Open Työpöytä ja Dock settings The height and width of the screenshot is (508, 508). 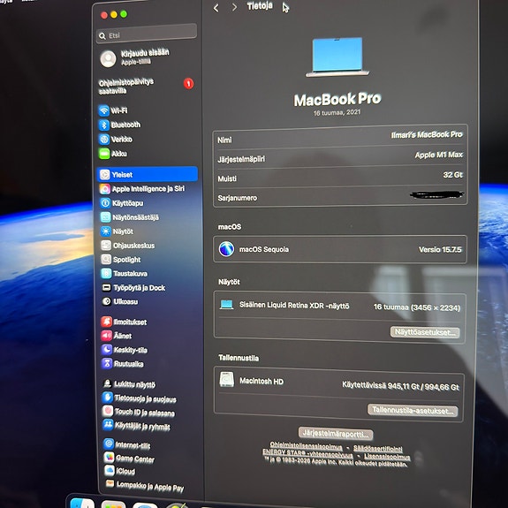coord(133,288)
